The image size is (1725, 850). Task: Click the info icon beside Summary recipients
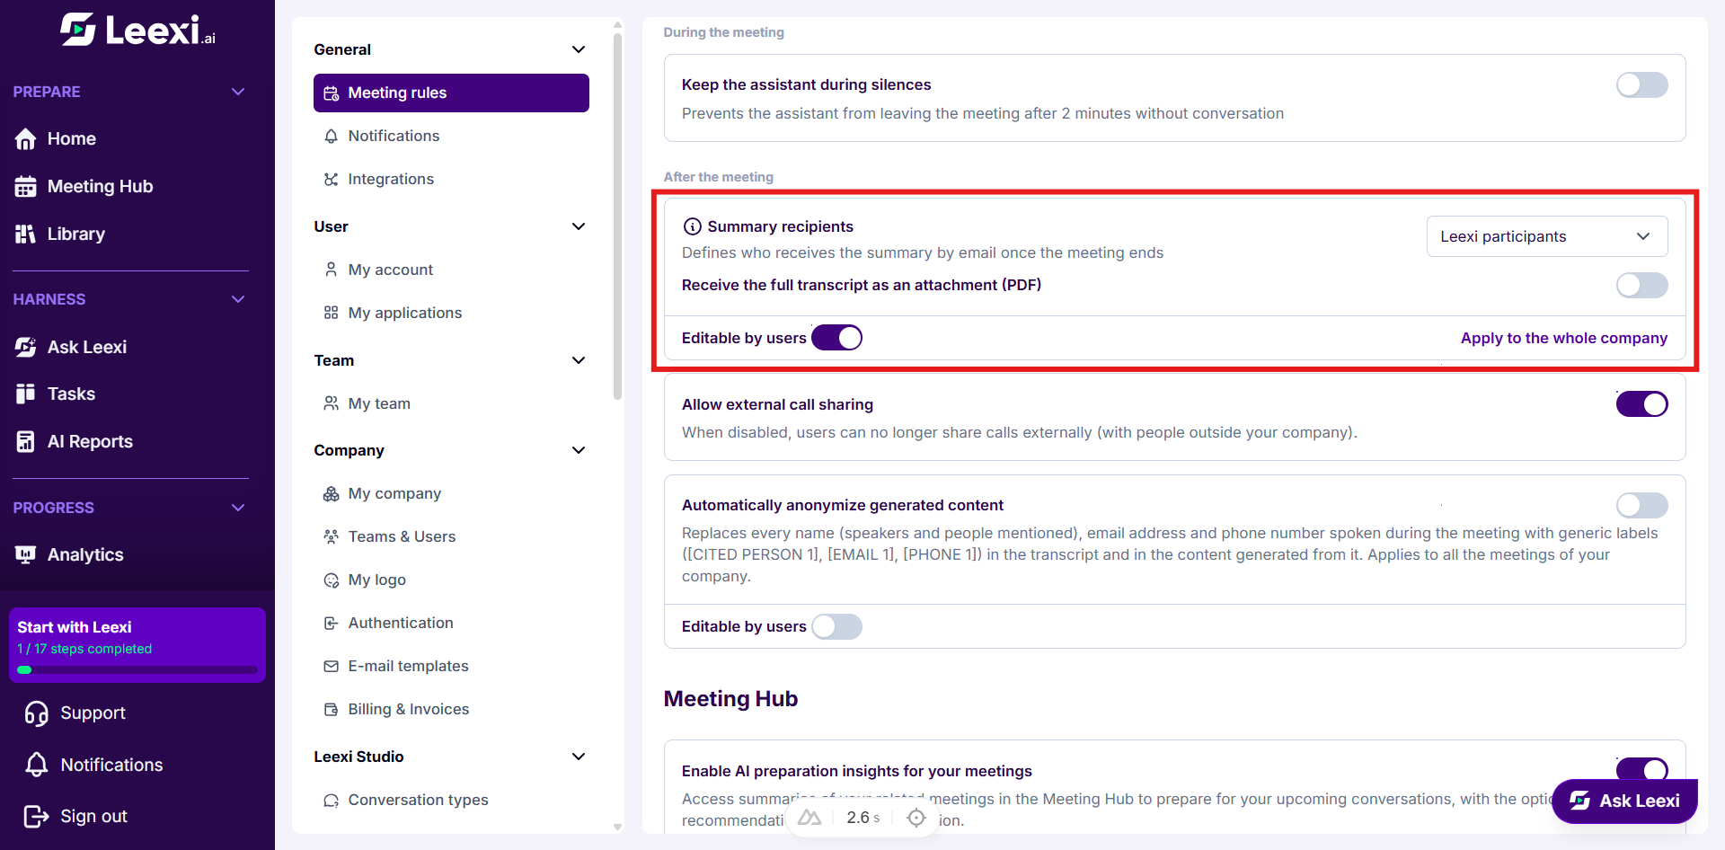pyautogui.click(x=692, y=226)
